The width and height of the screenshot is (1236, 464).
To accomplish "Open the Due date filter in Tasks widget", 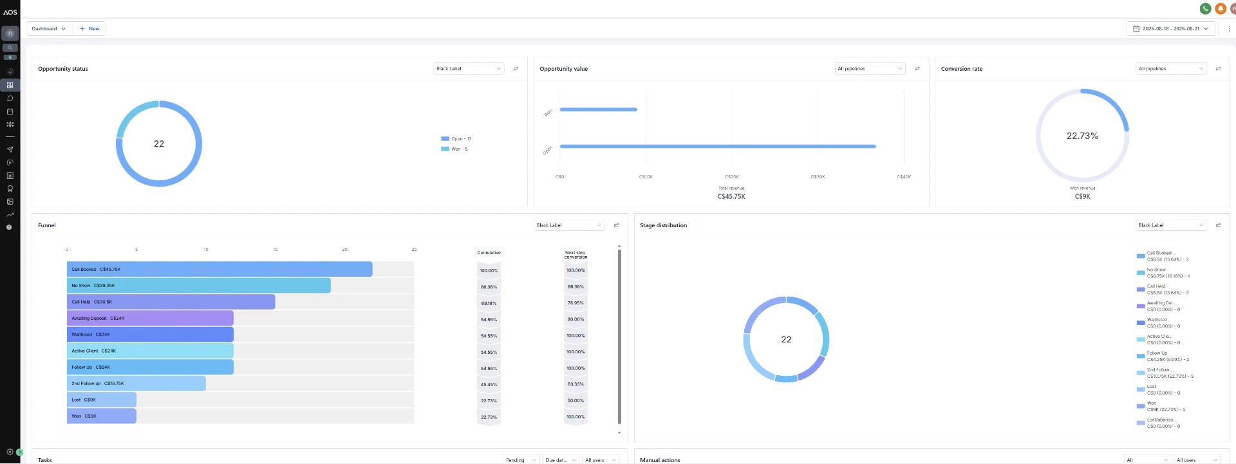I will (x=561, y=459).
